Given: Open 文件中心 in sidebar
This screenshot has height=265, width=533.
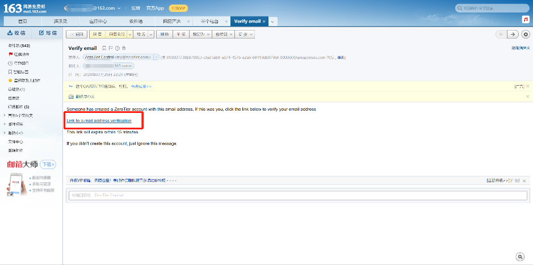Looking at the screenshot, I should [16, 142].
